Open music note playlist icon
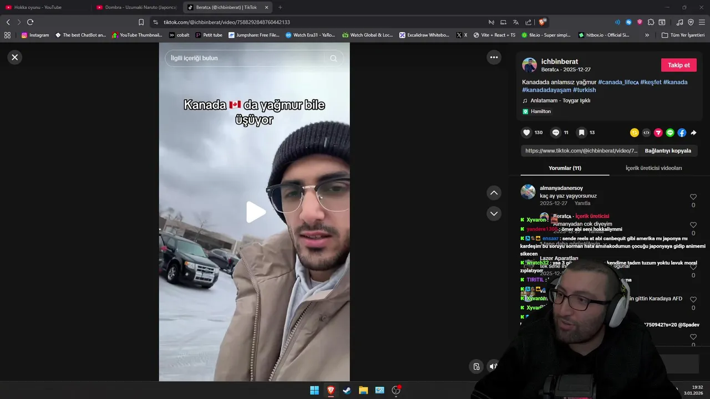This screenshot has width=710, height=399. [x=679, y=22]
